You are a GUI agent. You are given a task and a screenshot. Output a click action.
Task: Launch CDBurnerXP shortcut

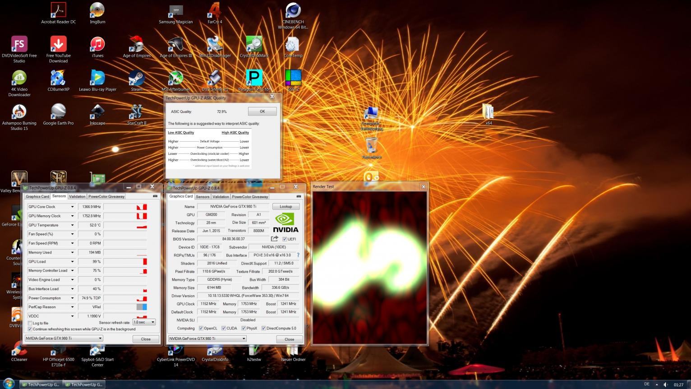(x=58, y=81)
